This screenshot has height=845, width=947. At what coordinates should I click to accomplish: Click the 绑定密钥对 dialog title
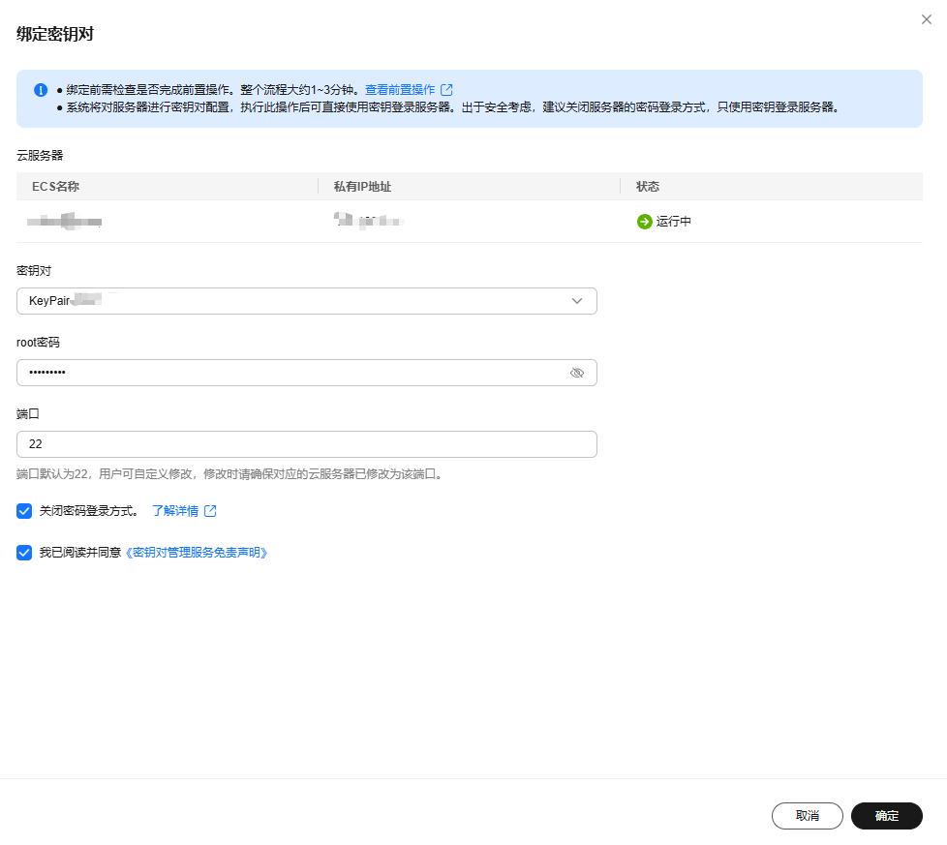click(x=55, y=34)
